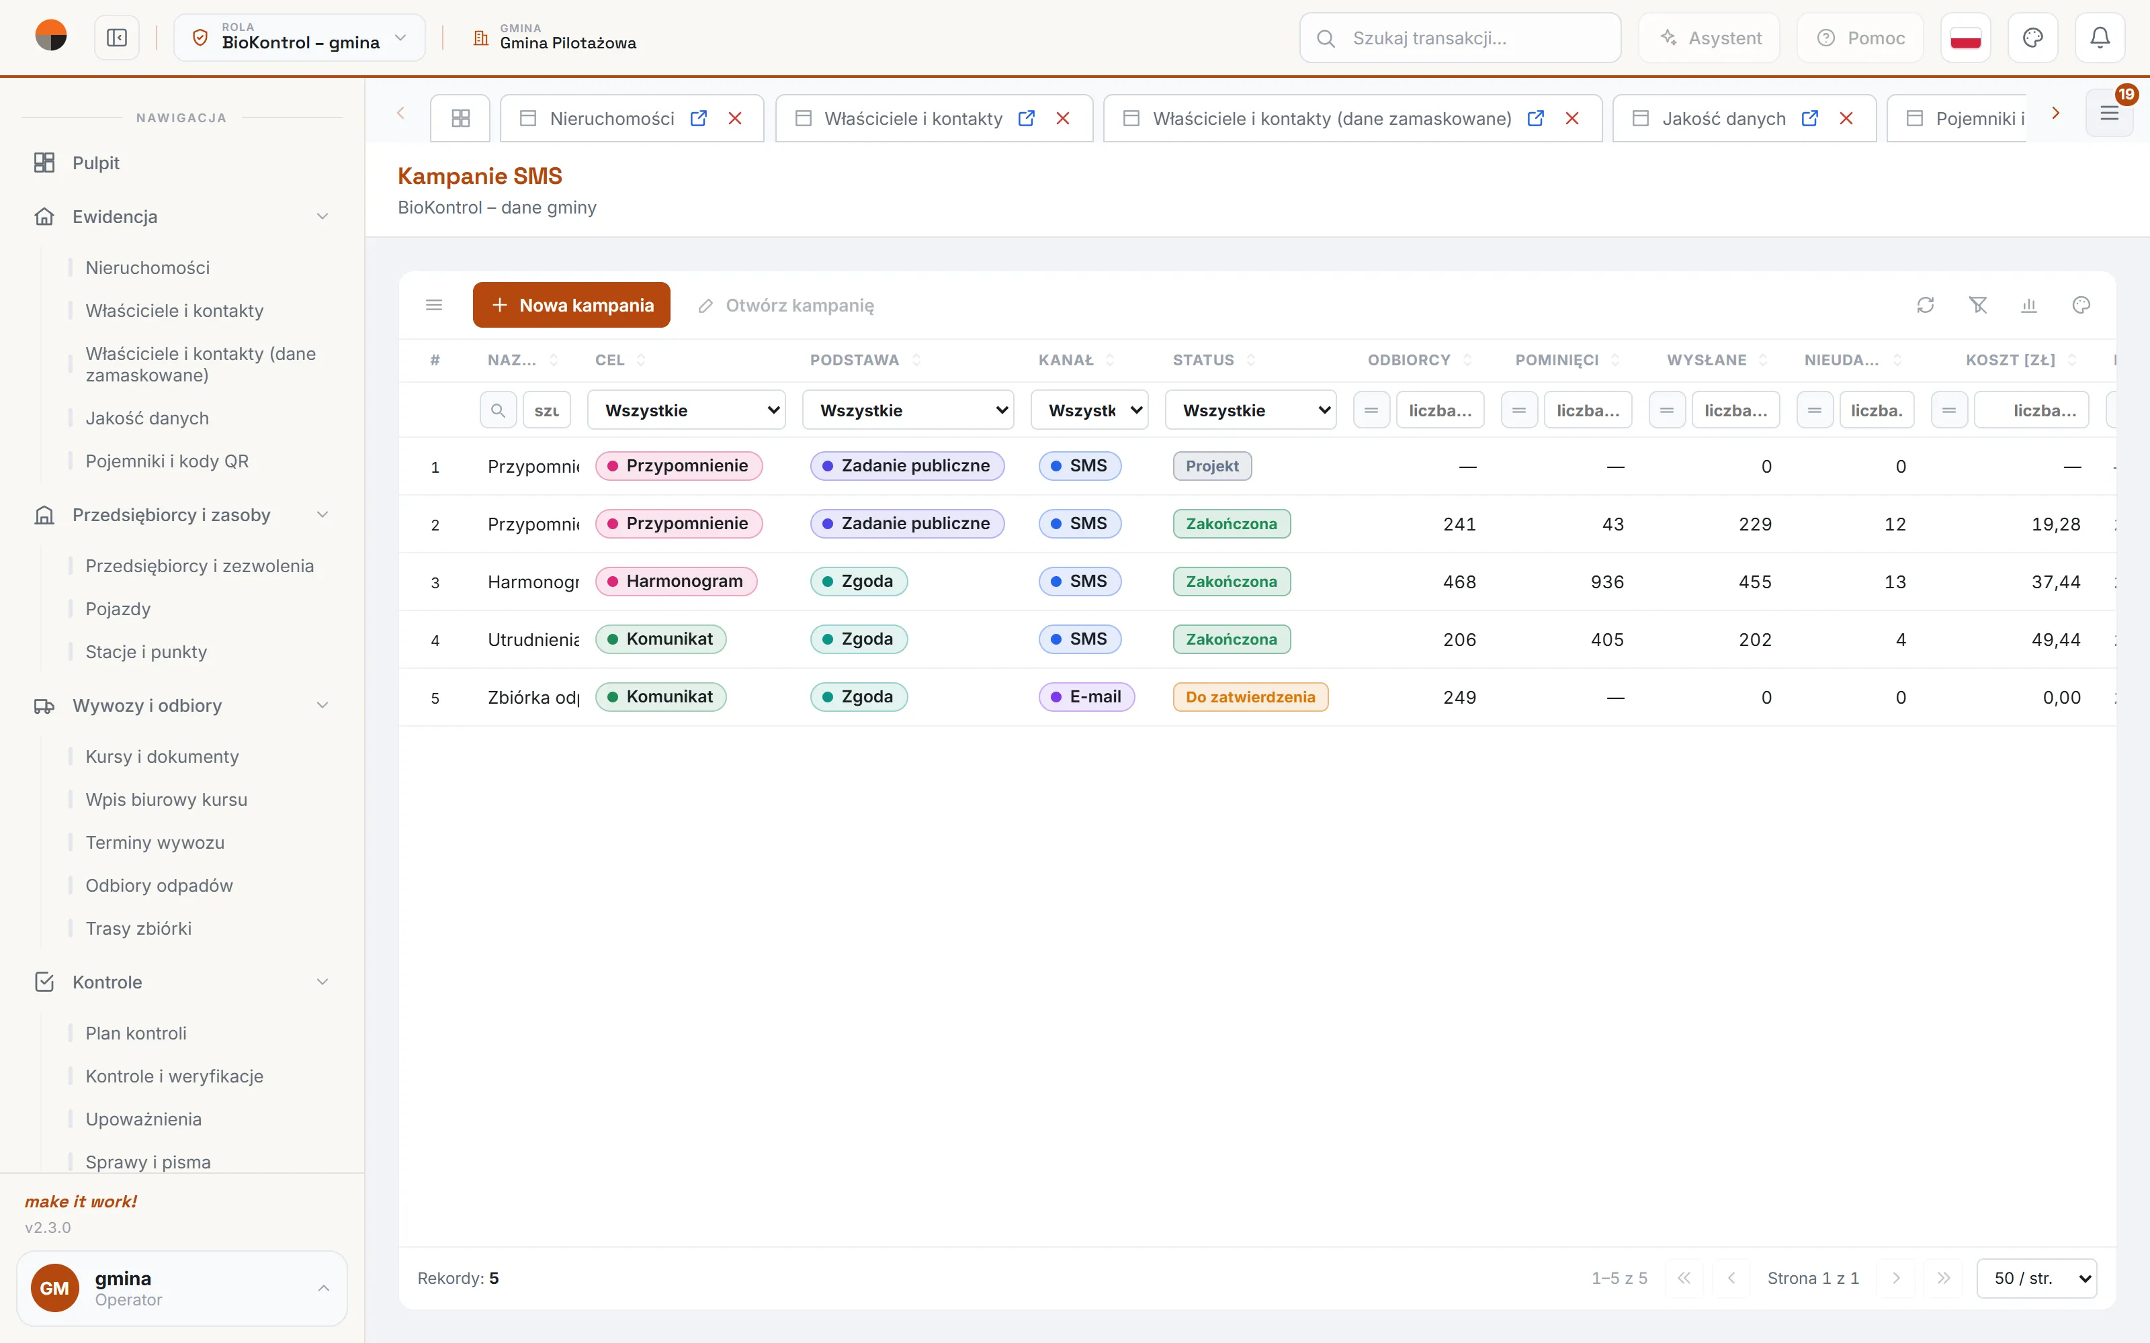Open the Pomoc button
Viewport: 2150px width, 1343px height.
tap(1860, 38)
